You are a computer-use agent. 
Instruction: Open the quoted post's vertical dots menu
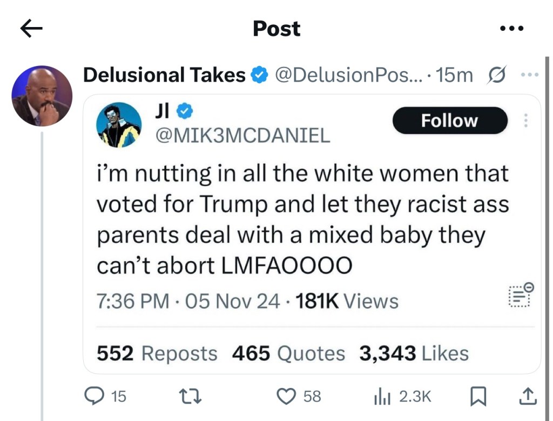(524, 121)
